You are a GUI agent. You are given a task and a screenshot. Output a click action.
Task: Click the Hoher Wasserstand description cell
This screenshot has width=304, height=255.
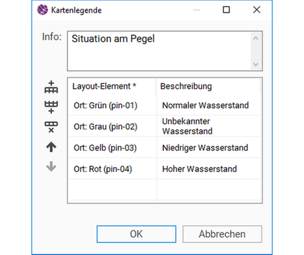point(209,169)
